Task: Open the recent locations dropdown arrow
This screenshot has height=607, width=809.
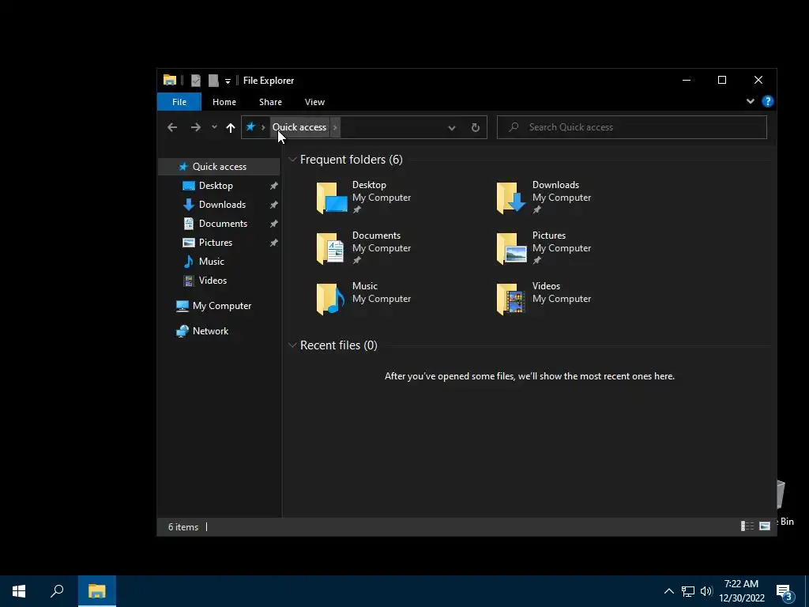Action: tap(214, 127)
